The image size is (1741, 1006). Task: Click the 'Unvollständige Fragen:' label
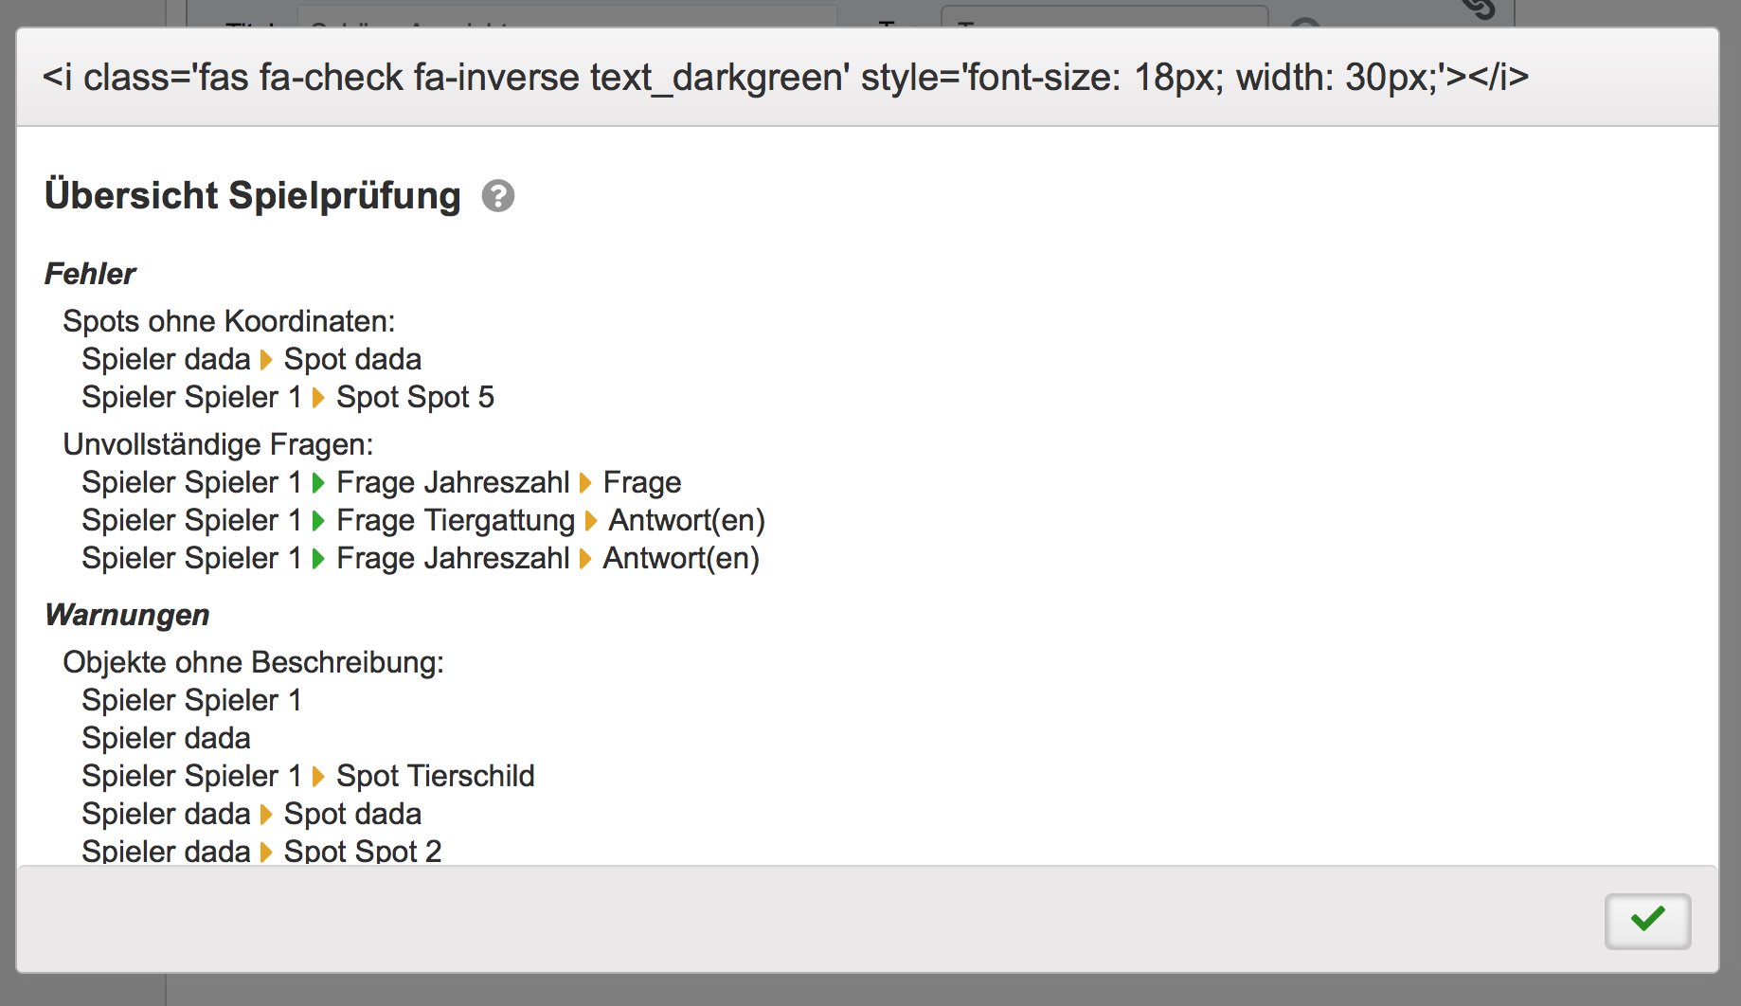[218, 444]
